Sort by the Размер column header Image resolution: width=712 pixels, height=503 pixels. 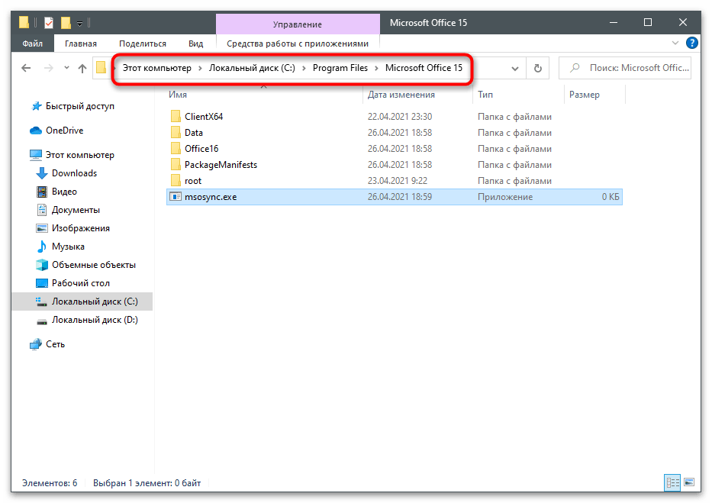point(584,95)
